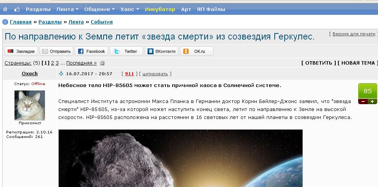Share the topic on Twitter
The width and height of the screenshot is (378, 187).
click(x=127, y=51)
